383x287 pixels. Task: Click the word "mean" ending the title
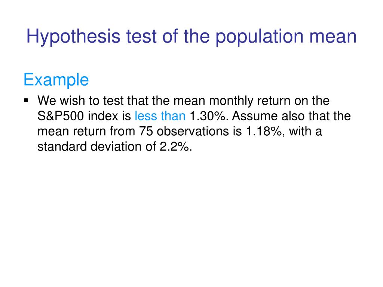point(333,37)
